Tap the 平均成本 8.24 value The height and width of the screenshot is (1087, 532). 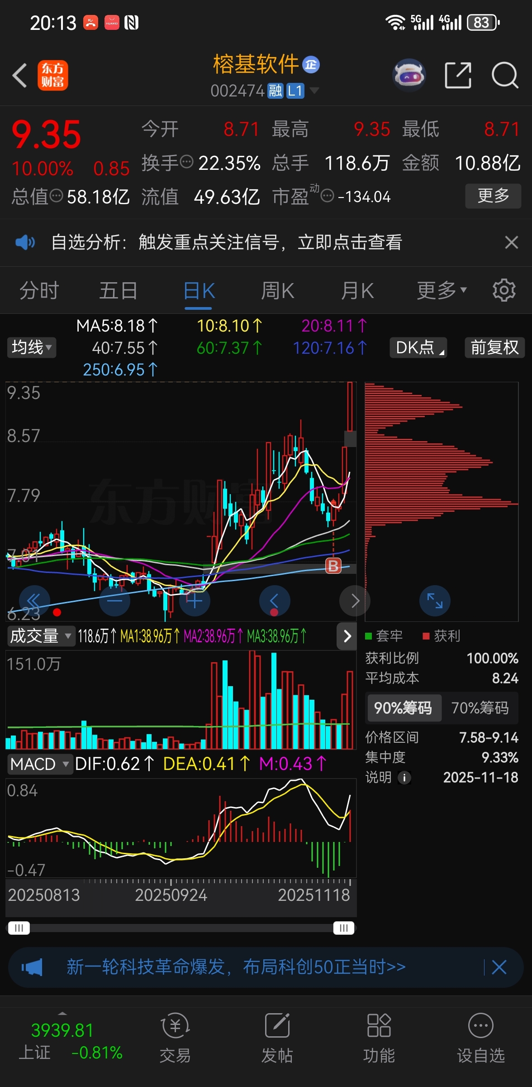coord(505,678)
